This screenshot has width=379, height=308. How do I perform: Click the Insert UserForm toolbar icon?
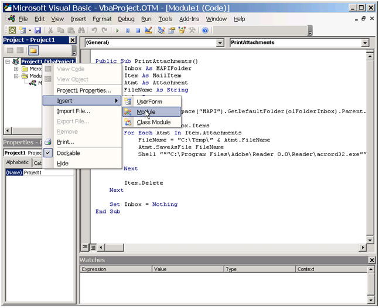click(x=22, y=31)
